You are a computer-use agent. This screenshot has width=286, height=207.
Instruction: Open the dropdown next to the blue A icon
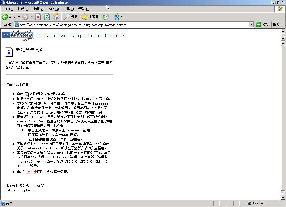coord(121,17)
